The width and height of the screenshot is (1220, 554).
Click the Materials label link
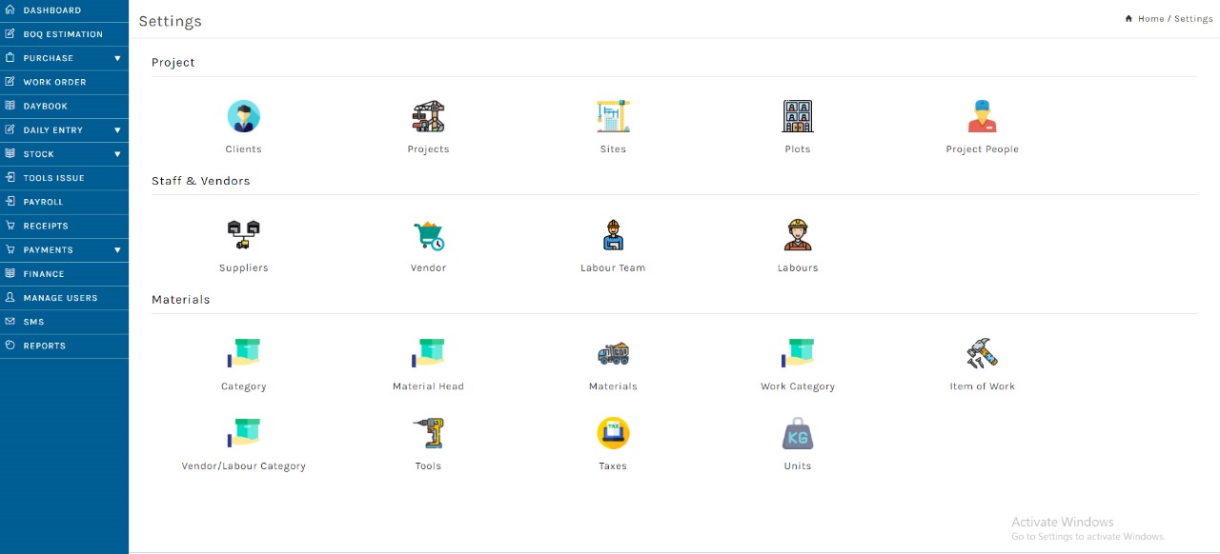[x=613, y=386]
